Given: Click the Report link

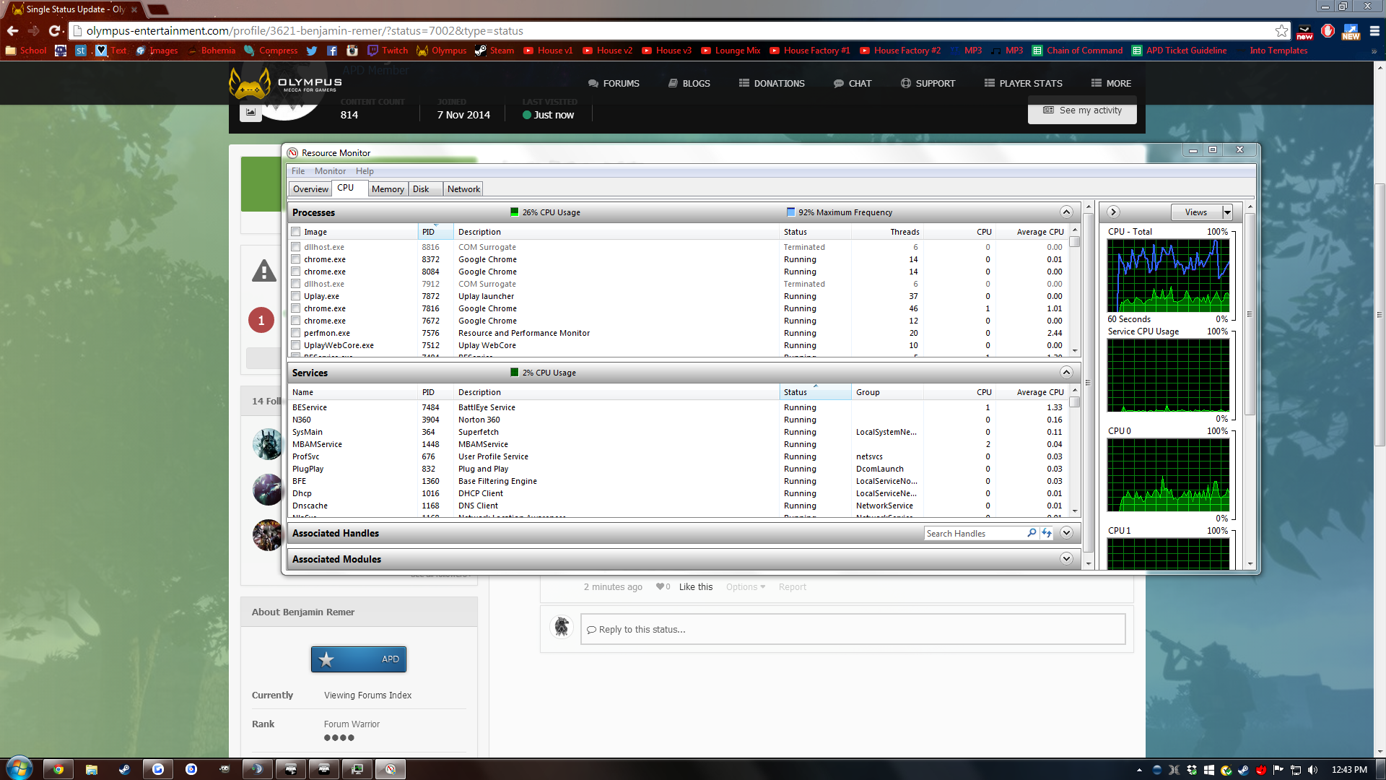Looking at the screenshot, I should 793,587.
